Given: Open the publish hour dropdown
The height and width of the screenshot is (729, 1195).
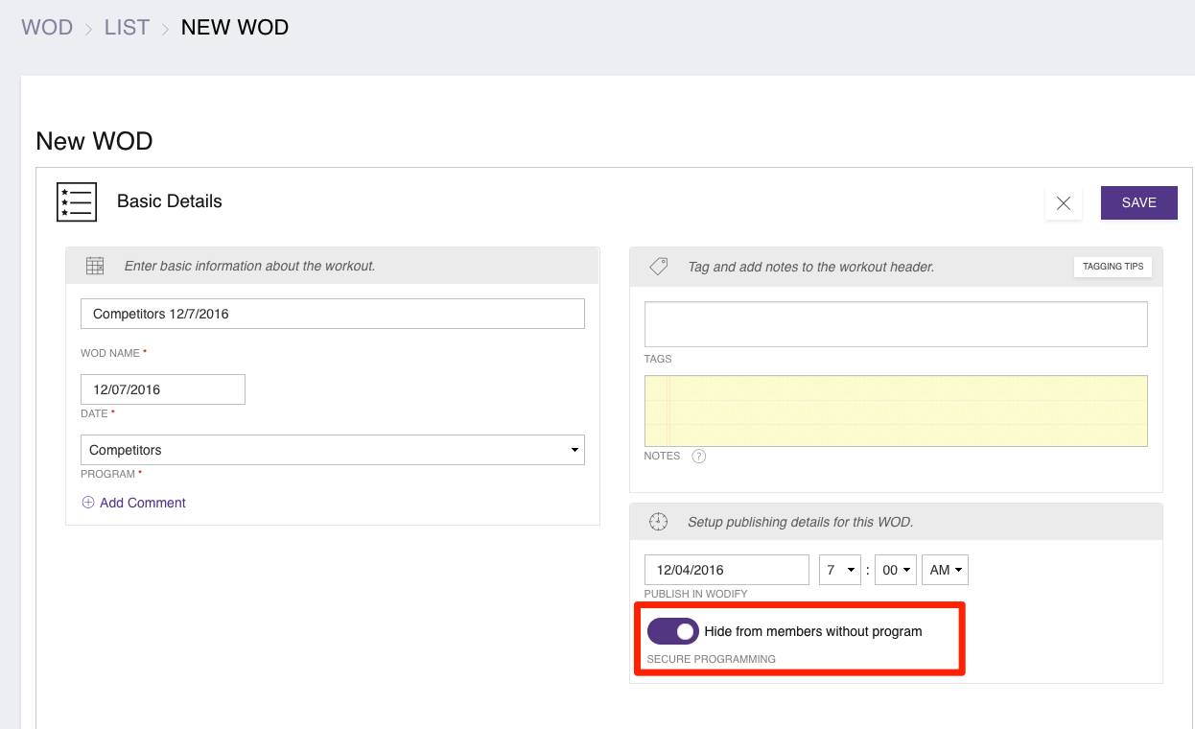Looking at the screenshot, I should pyautogui.click(x=839, y=570).
